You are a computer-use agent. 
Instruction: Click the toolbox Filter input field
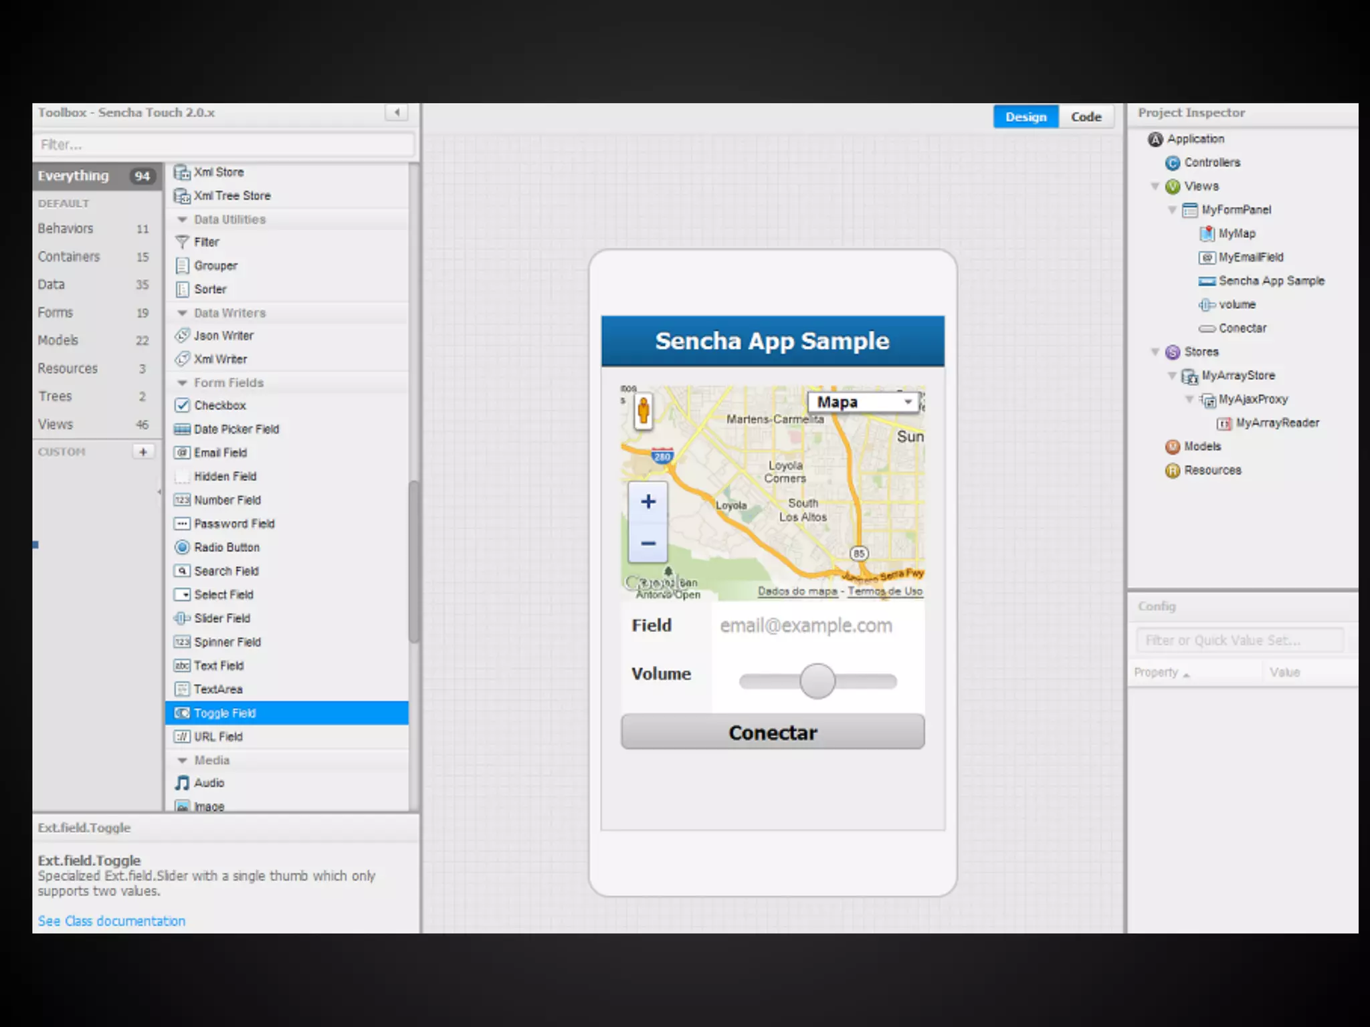click(224, 144)
